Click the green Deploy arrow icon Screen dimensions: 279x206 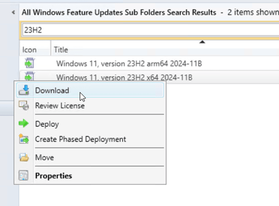(x=24, y=124)
